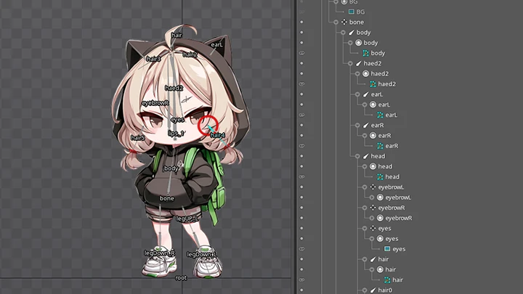Click the eyes region attachment icon
This screenshot has width=523, height=294.
pyautogui.click(x=387, y=249)
